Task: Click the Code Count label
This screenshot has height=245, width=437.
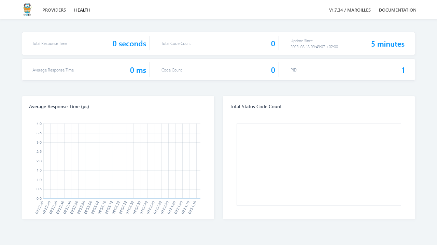Action: pos(172,70)
